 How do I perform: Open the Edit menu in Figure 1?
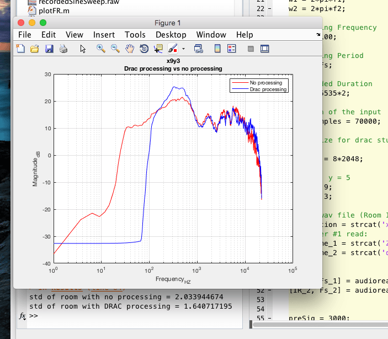coord(49,35)
